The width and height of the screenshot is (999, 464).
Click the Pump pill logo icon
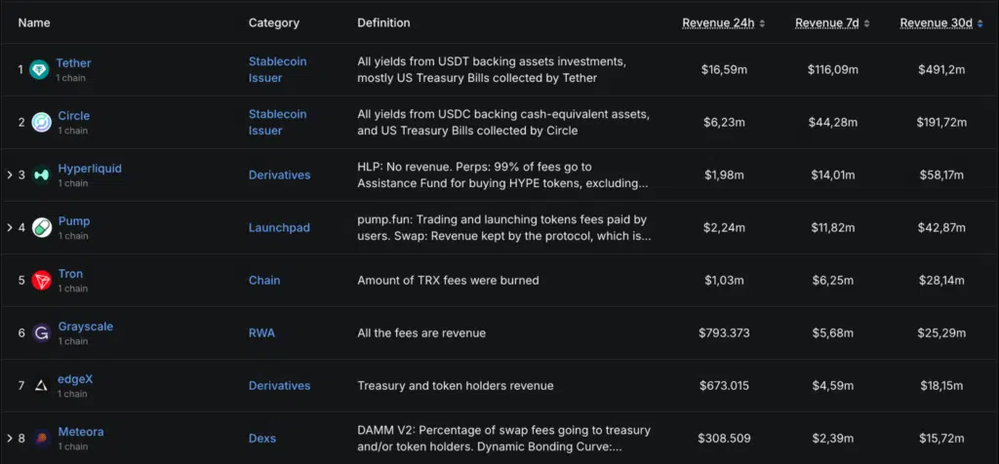tap(41, 227)
